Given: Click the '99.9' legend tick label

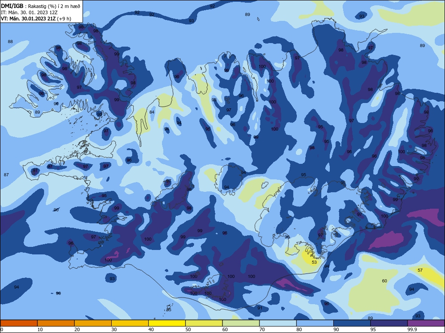Looking at the screenshot, I should 412,329.
